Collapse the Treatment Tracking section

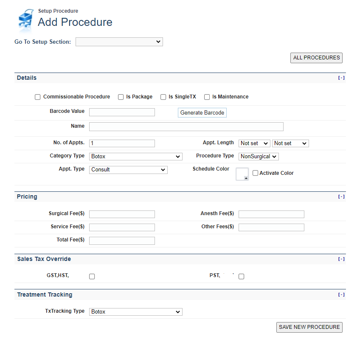click(341, 294)
